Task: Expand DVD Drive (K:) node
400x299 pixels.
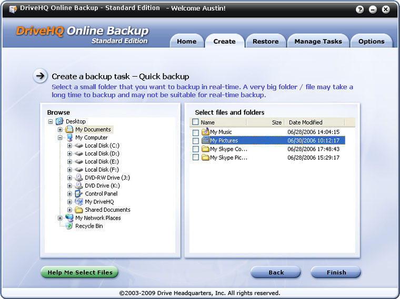Action: click(69, 186)
